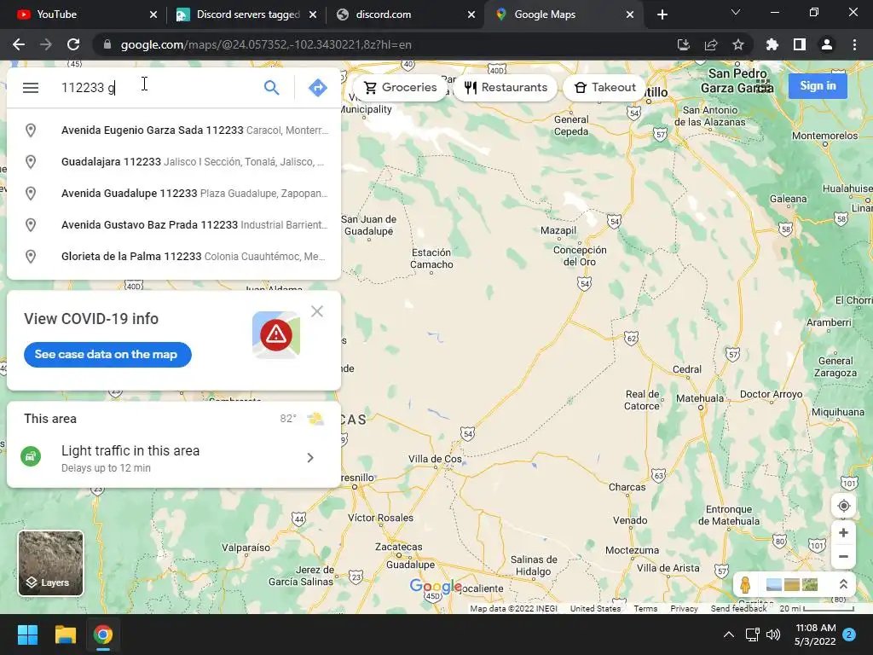Switch to the Discord servers tagged tab
Image resolution: width=873 pixels, height=655 pixels.
(246, 14)
